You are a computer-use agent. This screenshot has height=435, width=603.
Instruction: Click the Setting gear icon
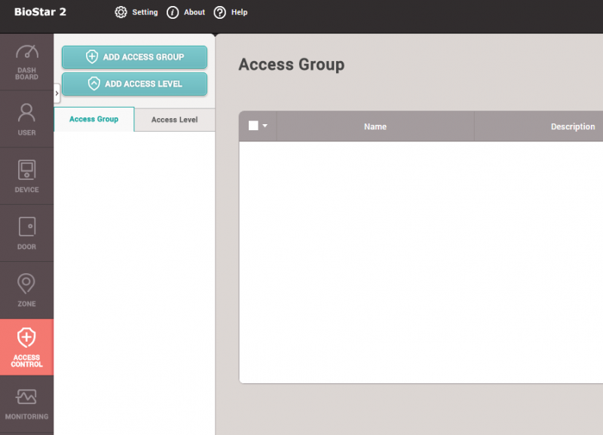[x=121, y=12]
